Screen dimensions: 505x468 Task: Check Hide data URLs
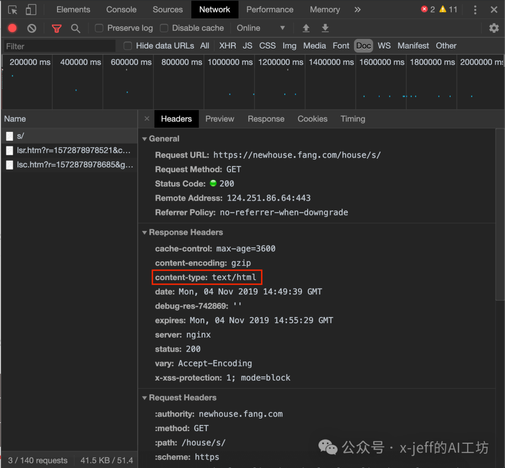pos(128,46)
